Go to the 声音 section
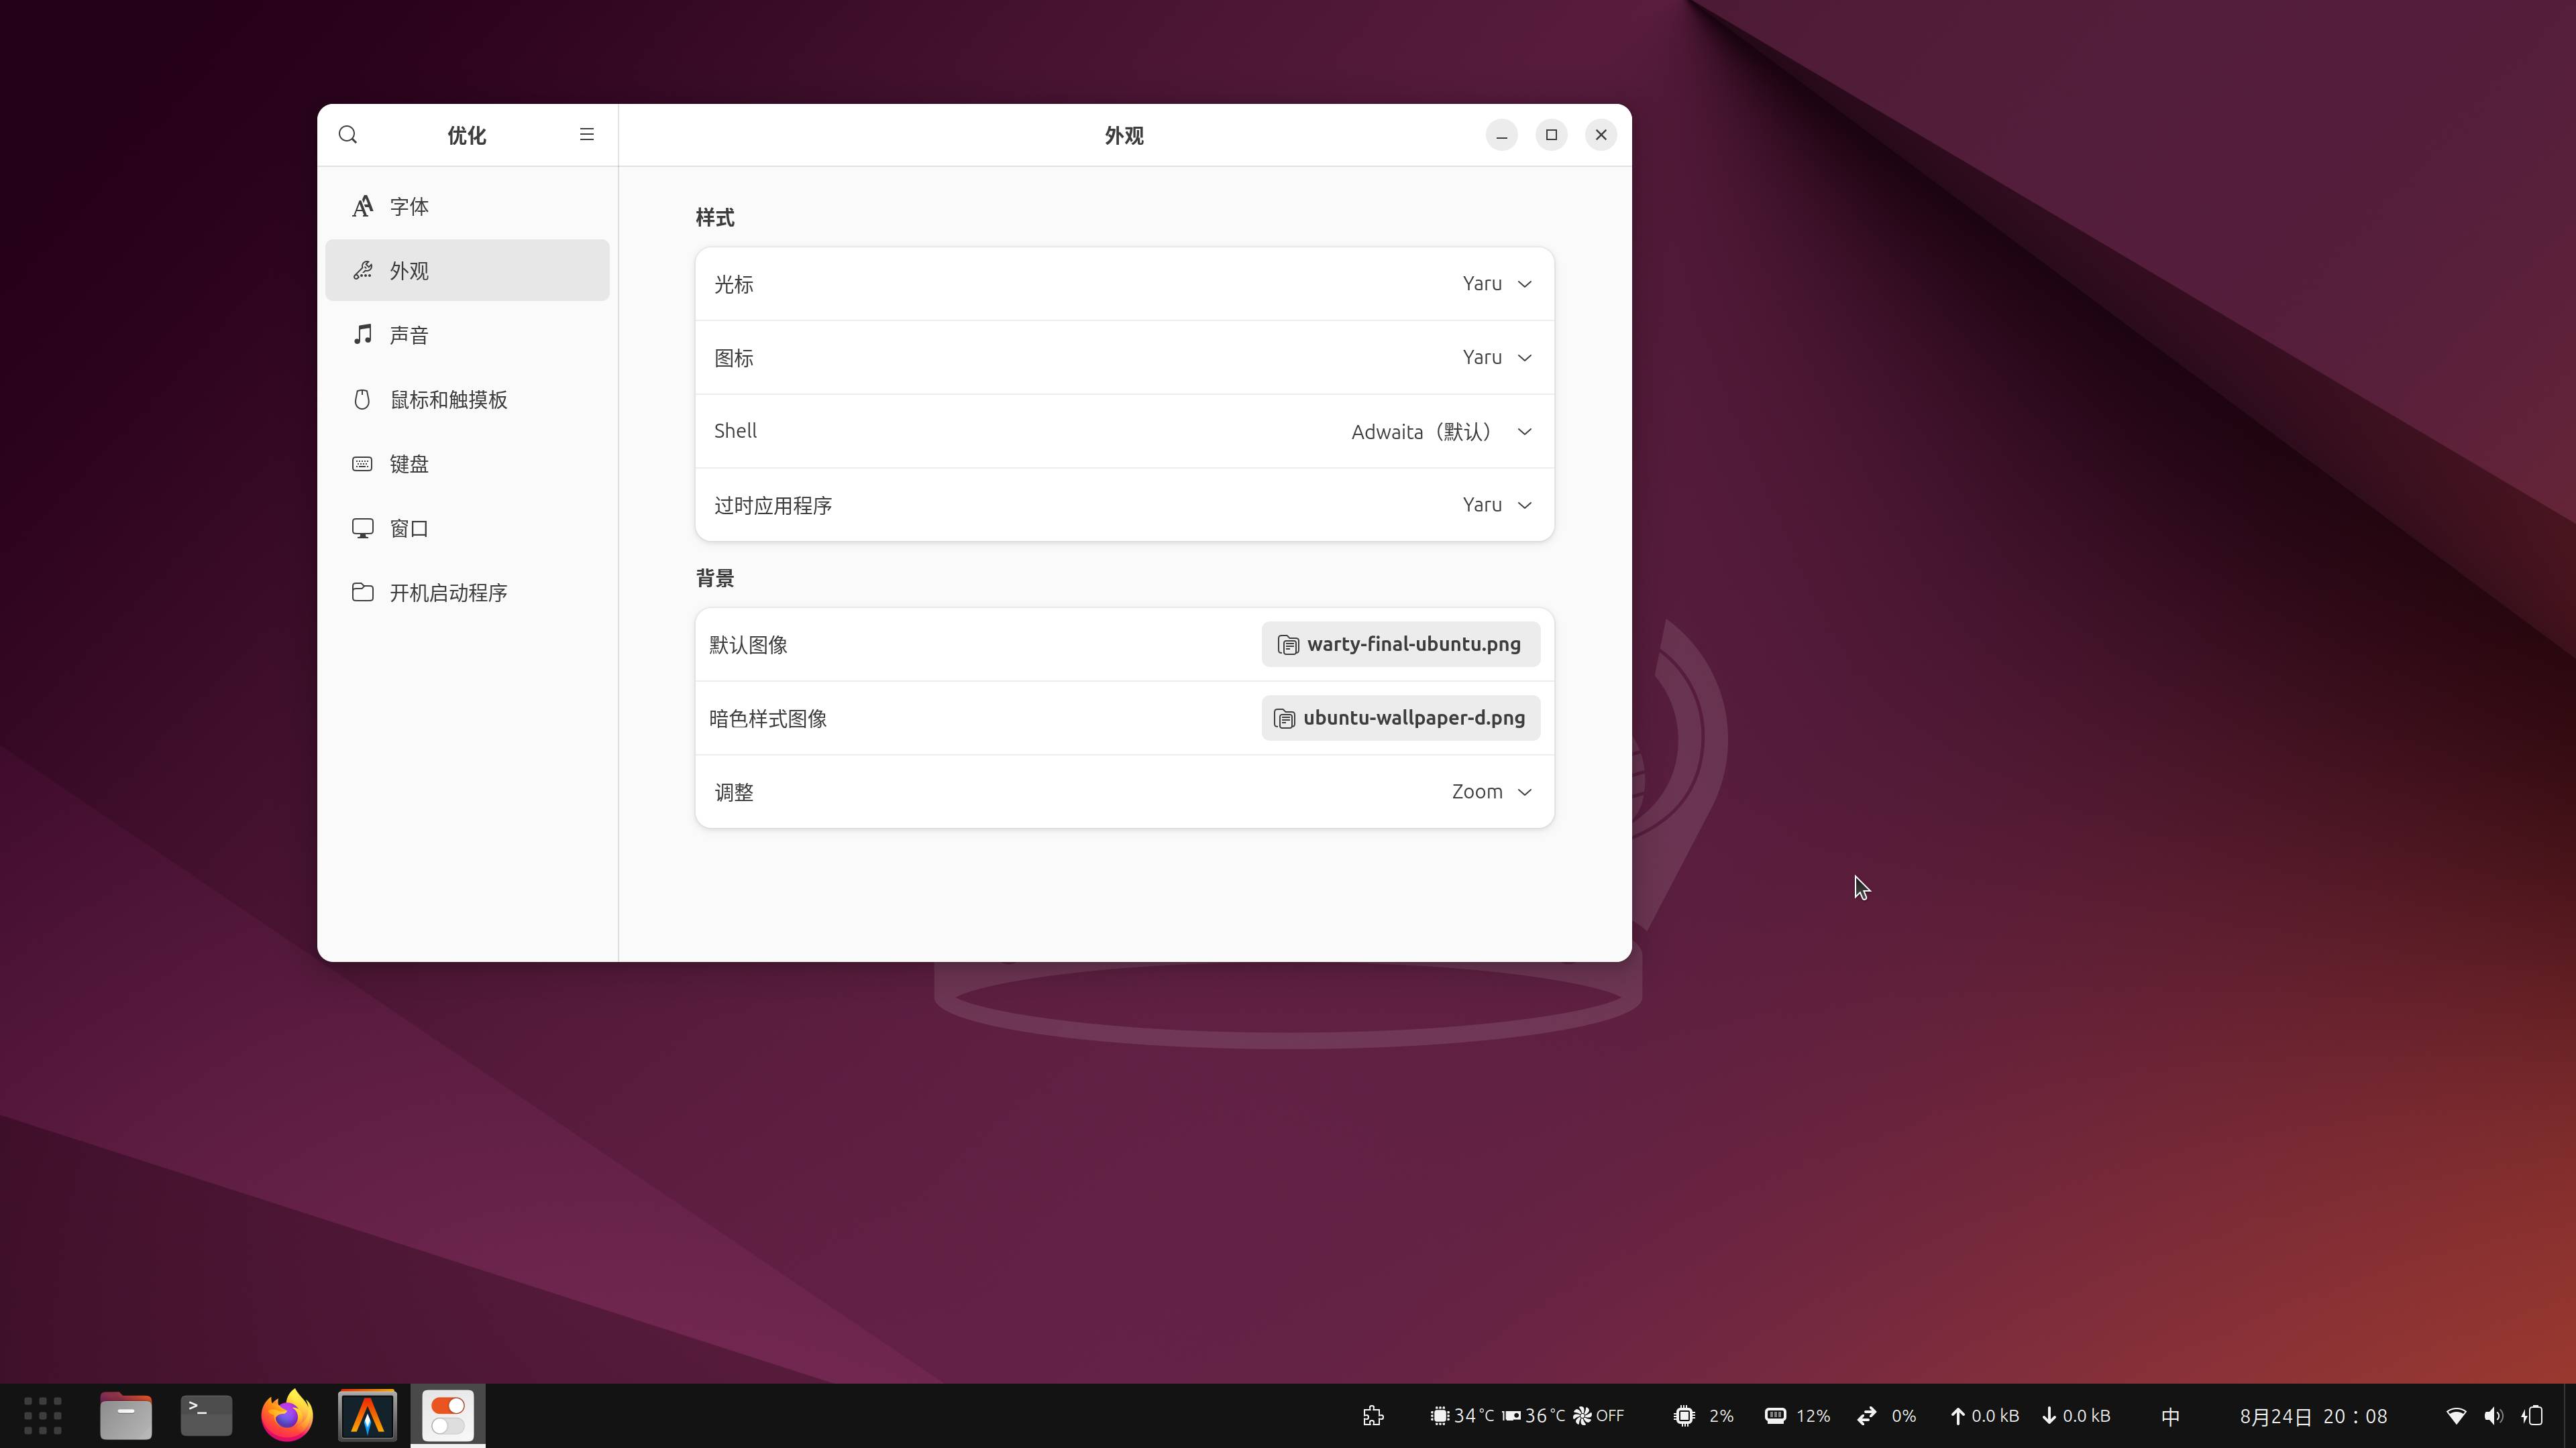2576x1448 pixels. click(x=467, y=335)
